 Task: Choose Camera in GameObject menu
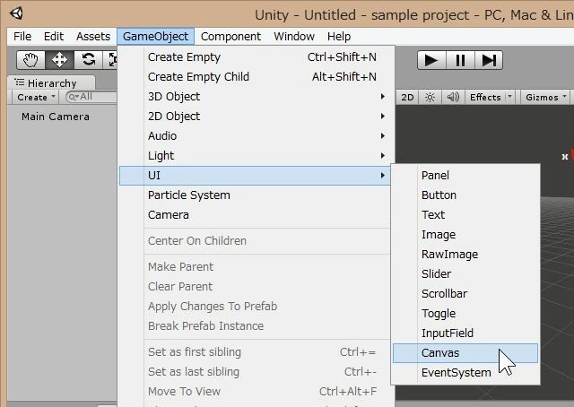(257, 215)
